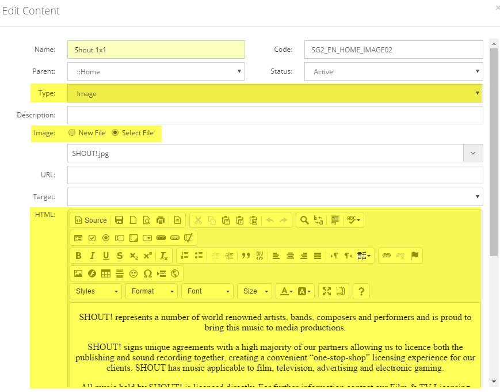Open the background color picker
The width and height of the screenshot is (500, 392).
pyautogui.click(x=304, y=291)
